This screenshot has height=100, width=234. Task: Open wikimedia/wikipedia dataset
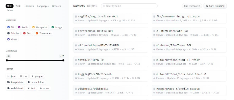(111, 90)
